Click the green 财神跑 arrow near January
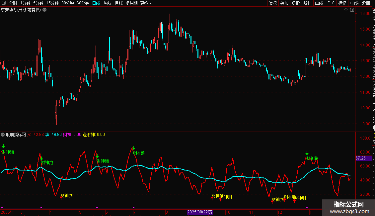The image size is (375, 216). tap(307, 153)
